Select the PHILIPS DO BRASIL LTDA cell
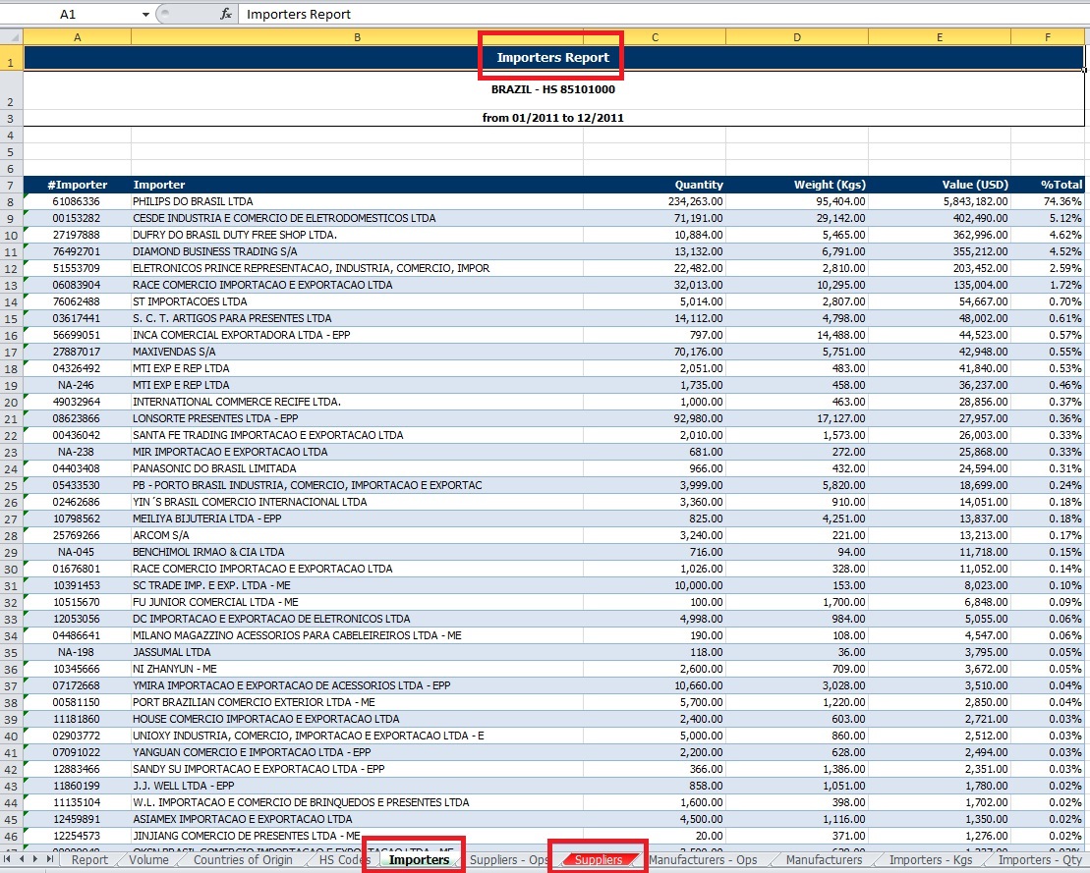 [357, 201]
